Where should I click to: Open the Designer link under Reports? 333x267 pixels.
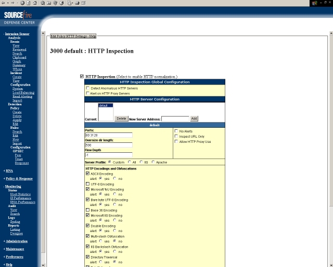16,233
